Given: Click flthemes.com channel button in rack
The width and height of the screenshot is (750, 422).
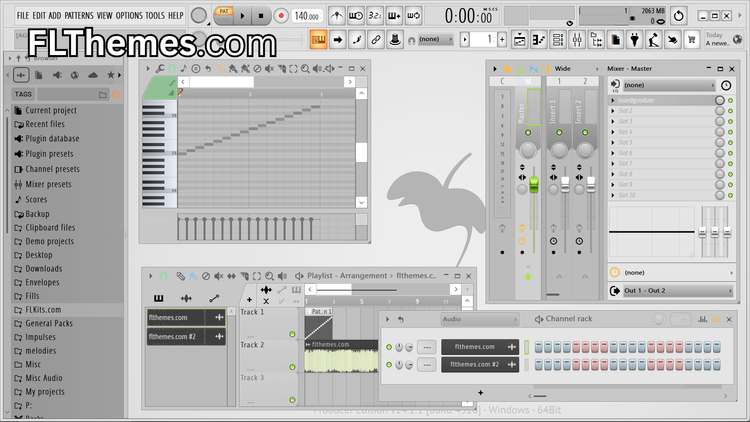Looking at the screenshot, I should point(480,347).
